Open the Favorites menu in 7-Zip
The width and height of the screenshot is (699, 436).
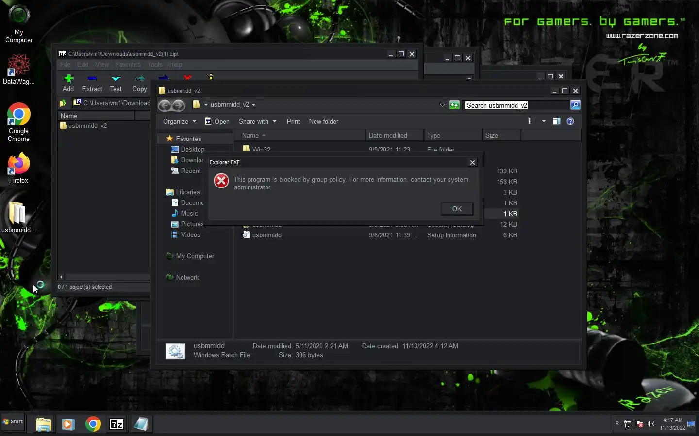pyautogui.click(x=128, y=64)
